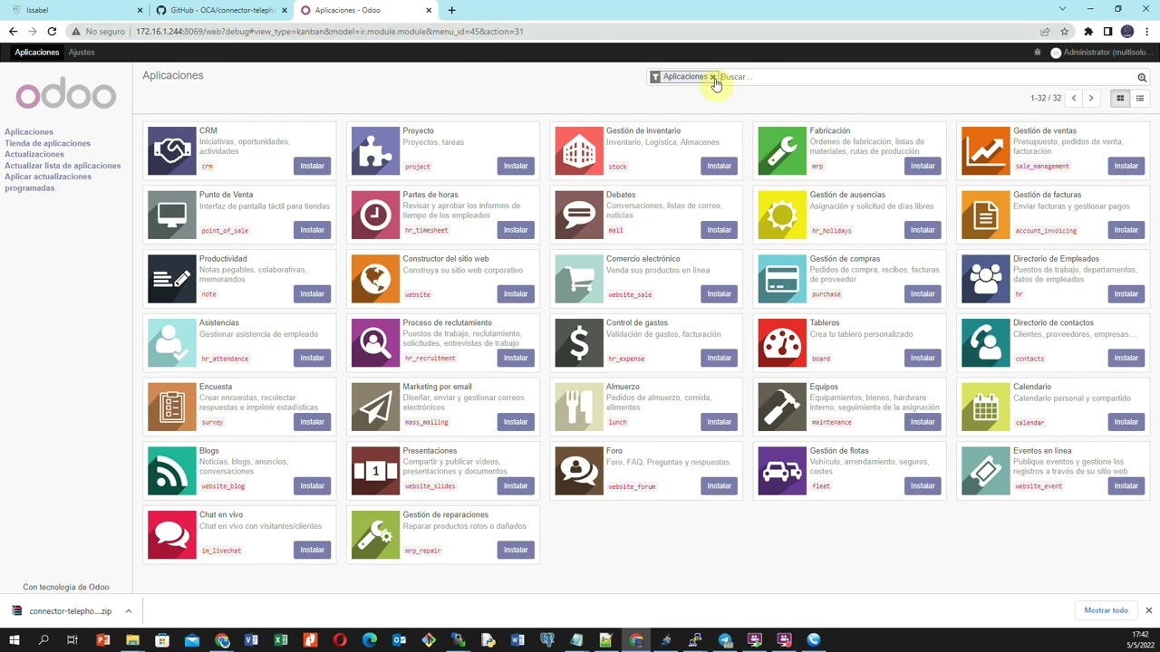1160x652 pixels.
Task: Click the Fabricación wrench icon
Action: tap(782, 150)
